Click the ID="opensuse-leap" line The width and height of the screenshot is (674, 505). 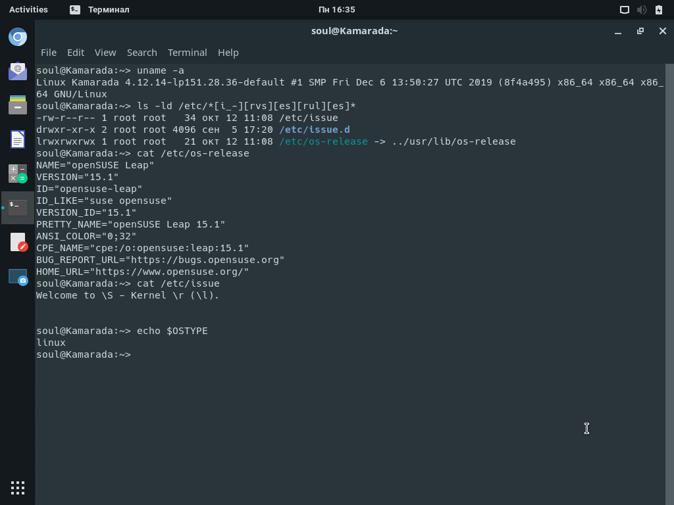(90, 189)
